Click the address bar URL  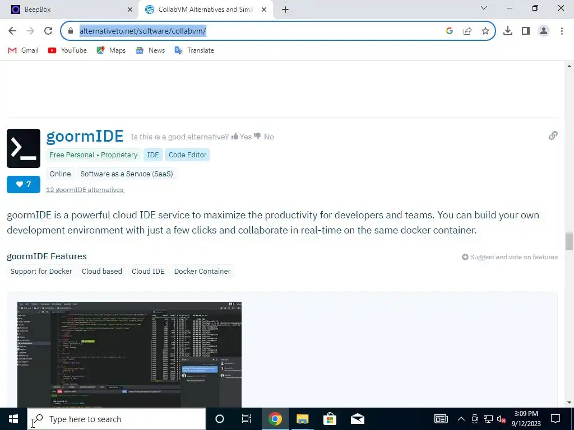tap(143, 31)
